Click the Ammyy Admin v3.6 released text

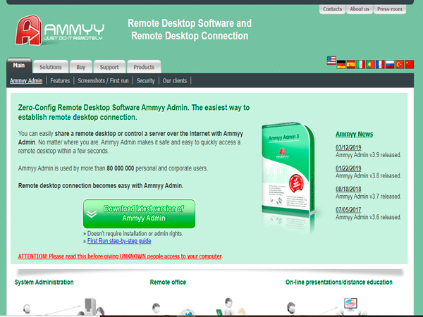click(x=368, y=217)
